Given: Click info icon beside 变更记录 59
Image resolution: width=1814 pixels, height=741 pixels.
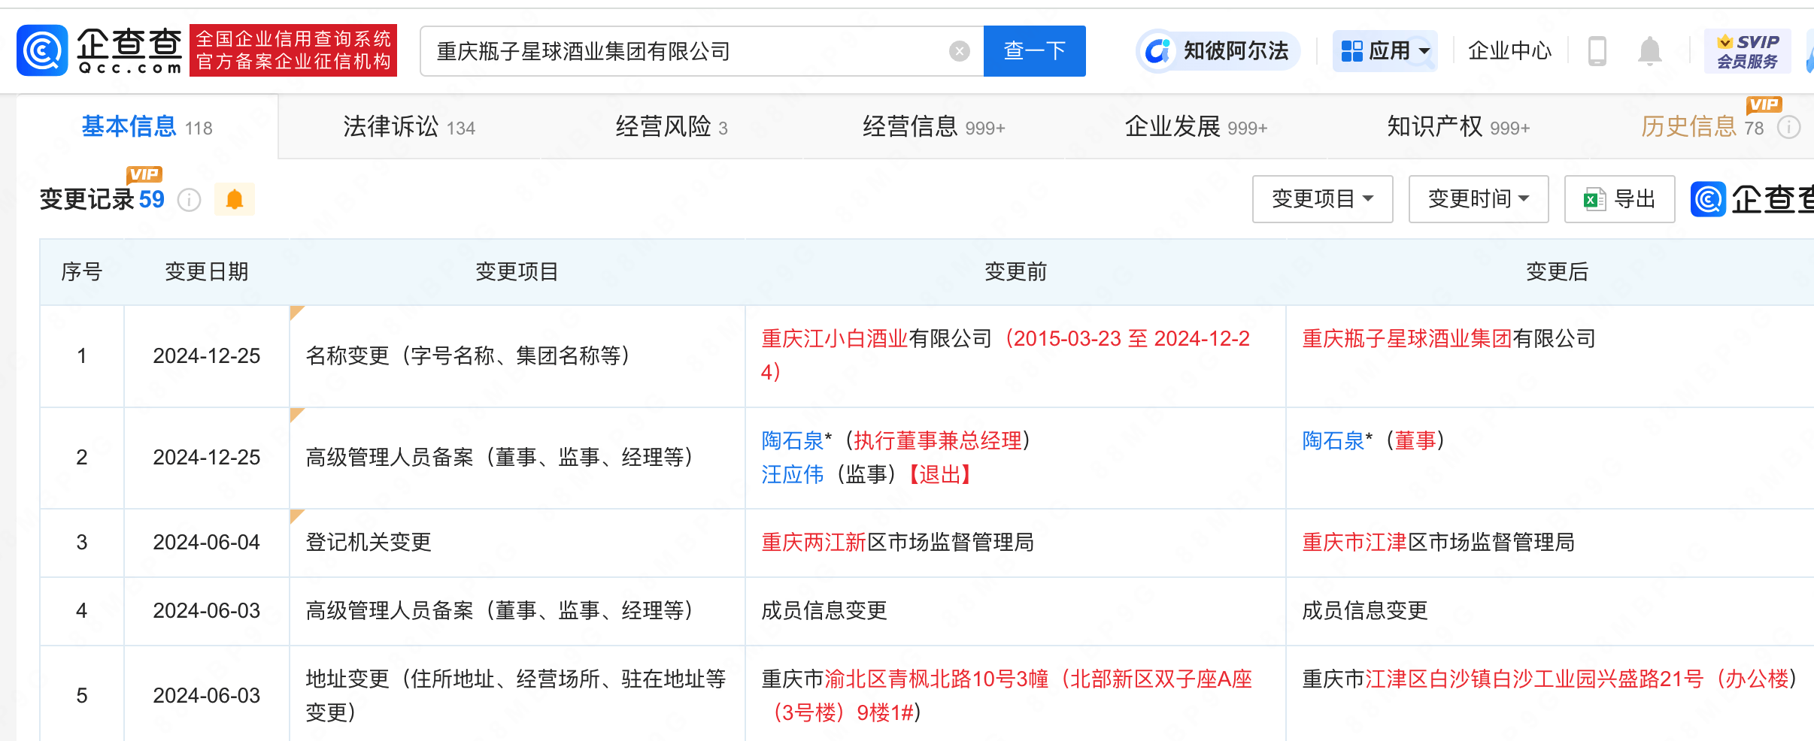Looking at the screenshot, I should pos(189,200).
